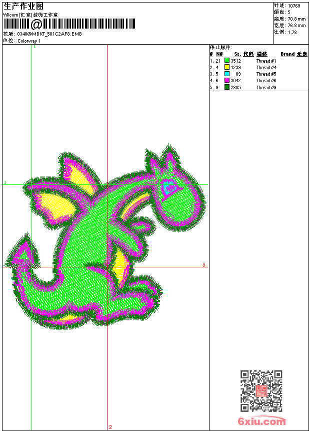Click the total stitch count 10769
310x431 pixels.
pos(294,6)
